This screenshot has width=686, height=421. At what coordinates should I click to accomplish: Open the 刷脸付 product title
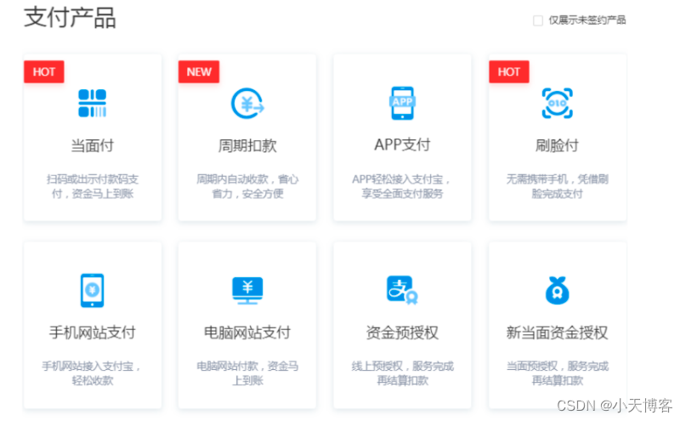[x=558, y=145]
